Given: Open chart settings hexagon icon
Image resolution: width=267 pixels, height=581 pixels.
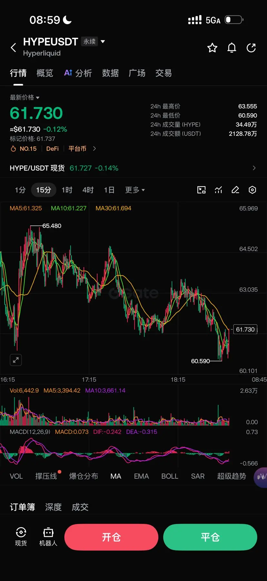Looking at the screenshot, I should coord(252,190).
